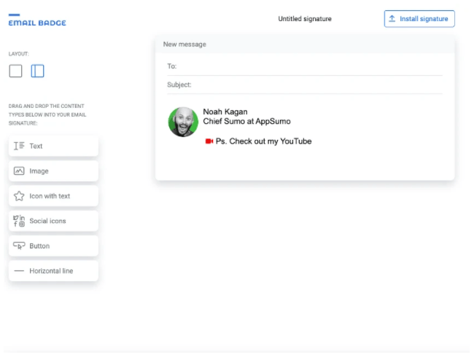
Task: Pick the Social icons block label
Action: (x=47, y=221)
